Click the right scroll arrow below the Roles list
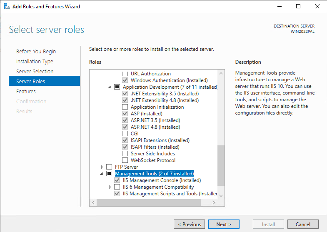Screen dimensions: 327x232 214,202
